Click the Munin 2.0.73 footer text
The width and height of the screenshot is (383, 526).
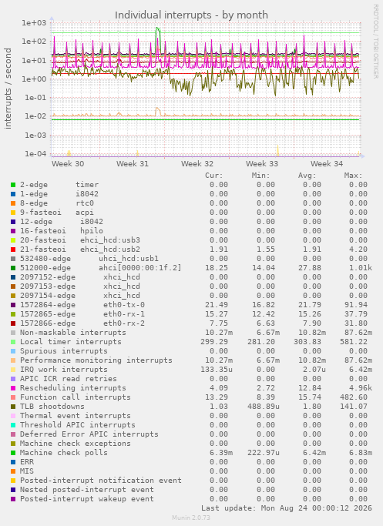[x=191, y=518]
